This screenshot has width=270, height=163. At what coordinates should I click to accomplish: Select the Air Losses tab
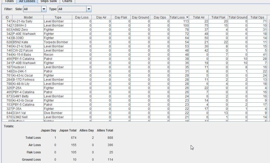click(27, 1)
